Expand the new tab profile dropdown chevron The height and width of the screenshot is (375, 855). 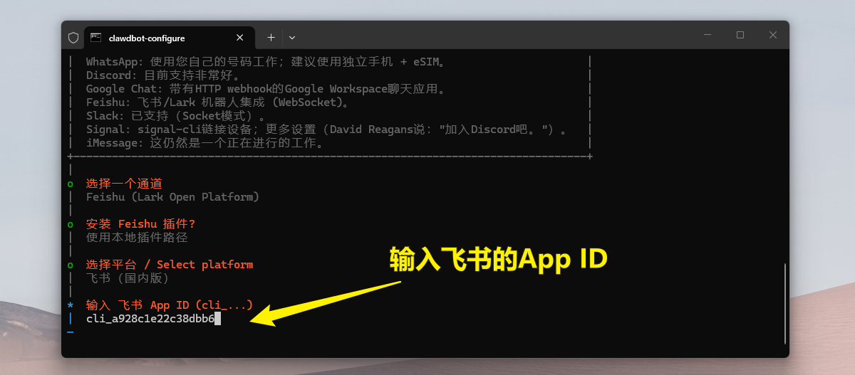(292, 37)
